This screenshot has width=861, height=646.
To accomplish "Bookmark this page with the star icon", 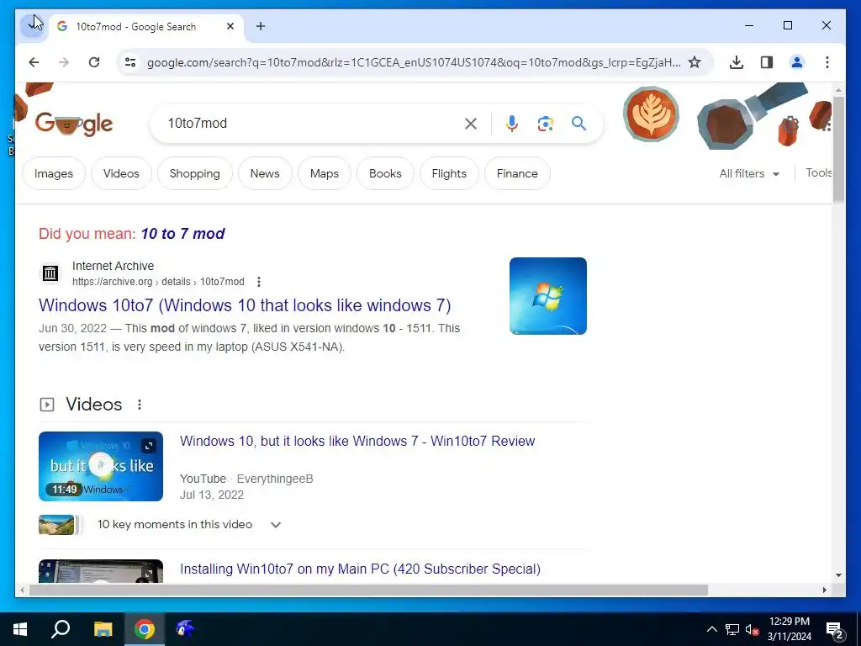I will coord(695,62).
